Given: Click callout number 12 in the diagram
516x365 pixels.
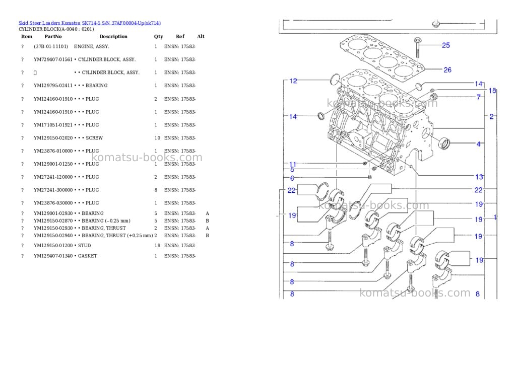Looking at the screenshot, I should click(293, 81).
